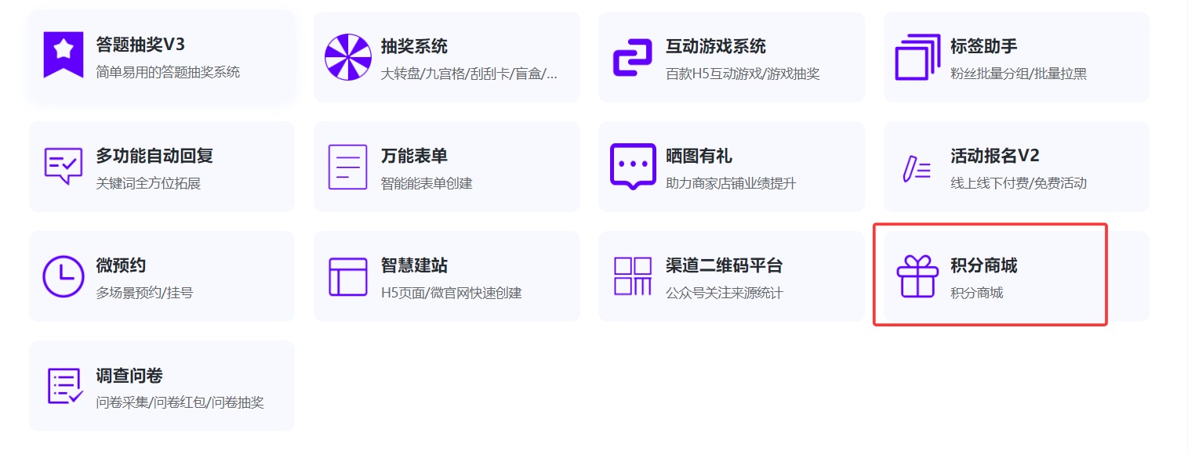Click the 抽奖系统 pinwheel icon
Screen dimensions: 1188x454
pyautogui.click(x=347, y=56)
